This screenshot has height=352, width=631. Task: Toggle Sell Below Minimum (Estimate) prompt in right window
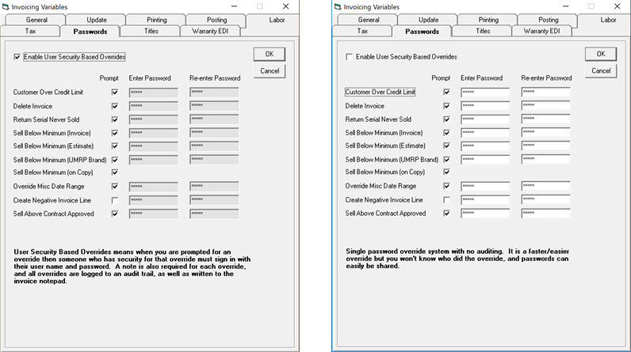click(x=446, y=146)
